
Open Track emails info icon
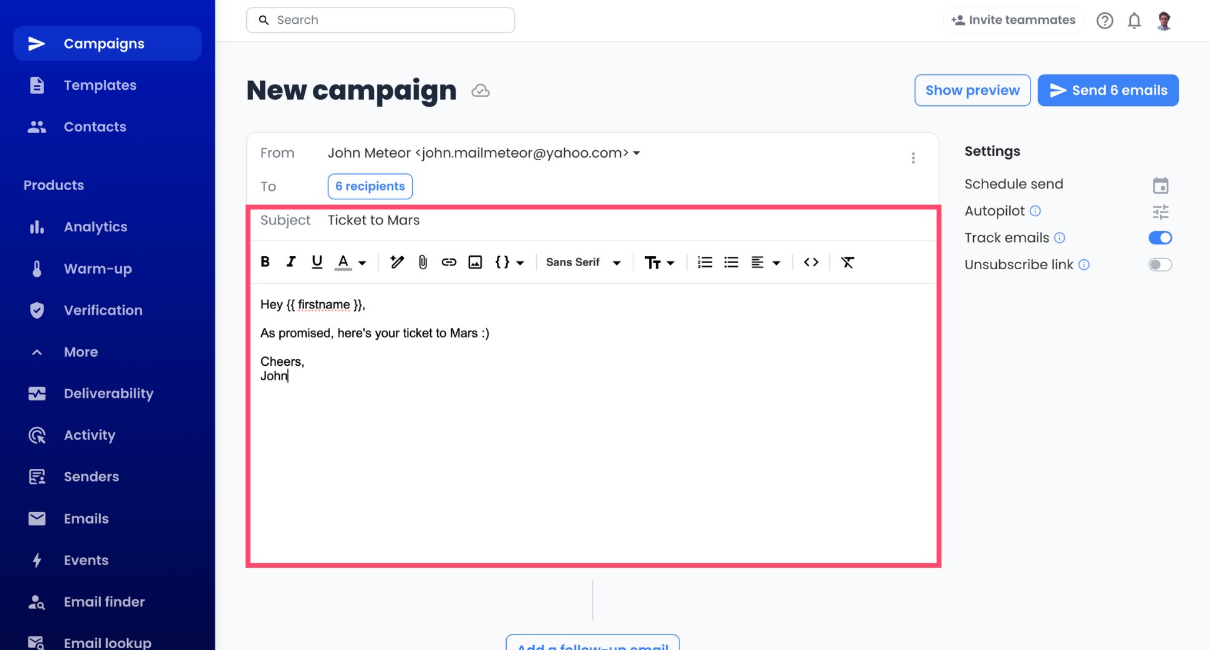pyautogui.click(x=1060, y=237)
